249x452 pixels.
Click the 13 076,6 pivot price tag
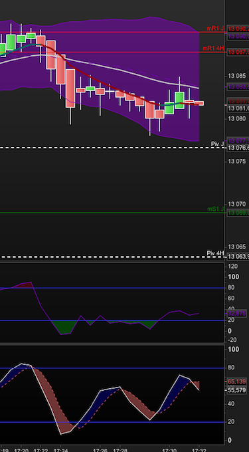pyautogui.click(x=238, y=148)
